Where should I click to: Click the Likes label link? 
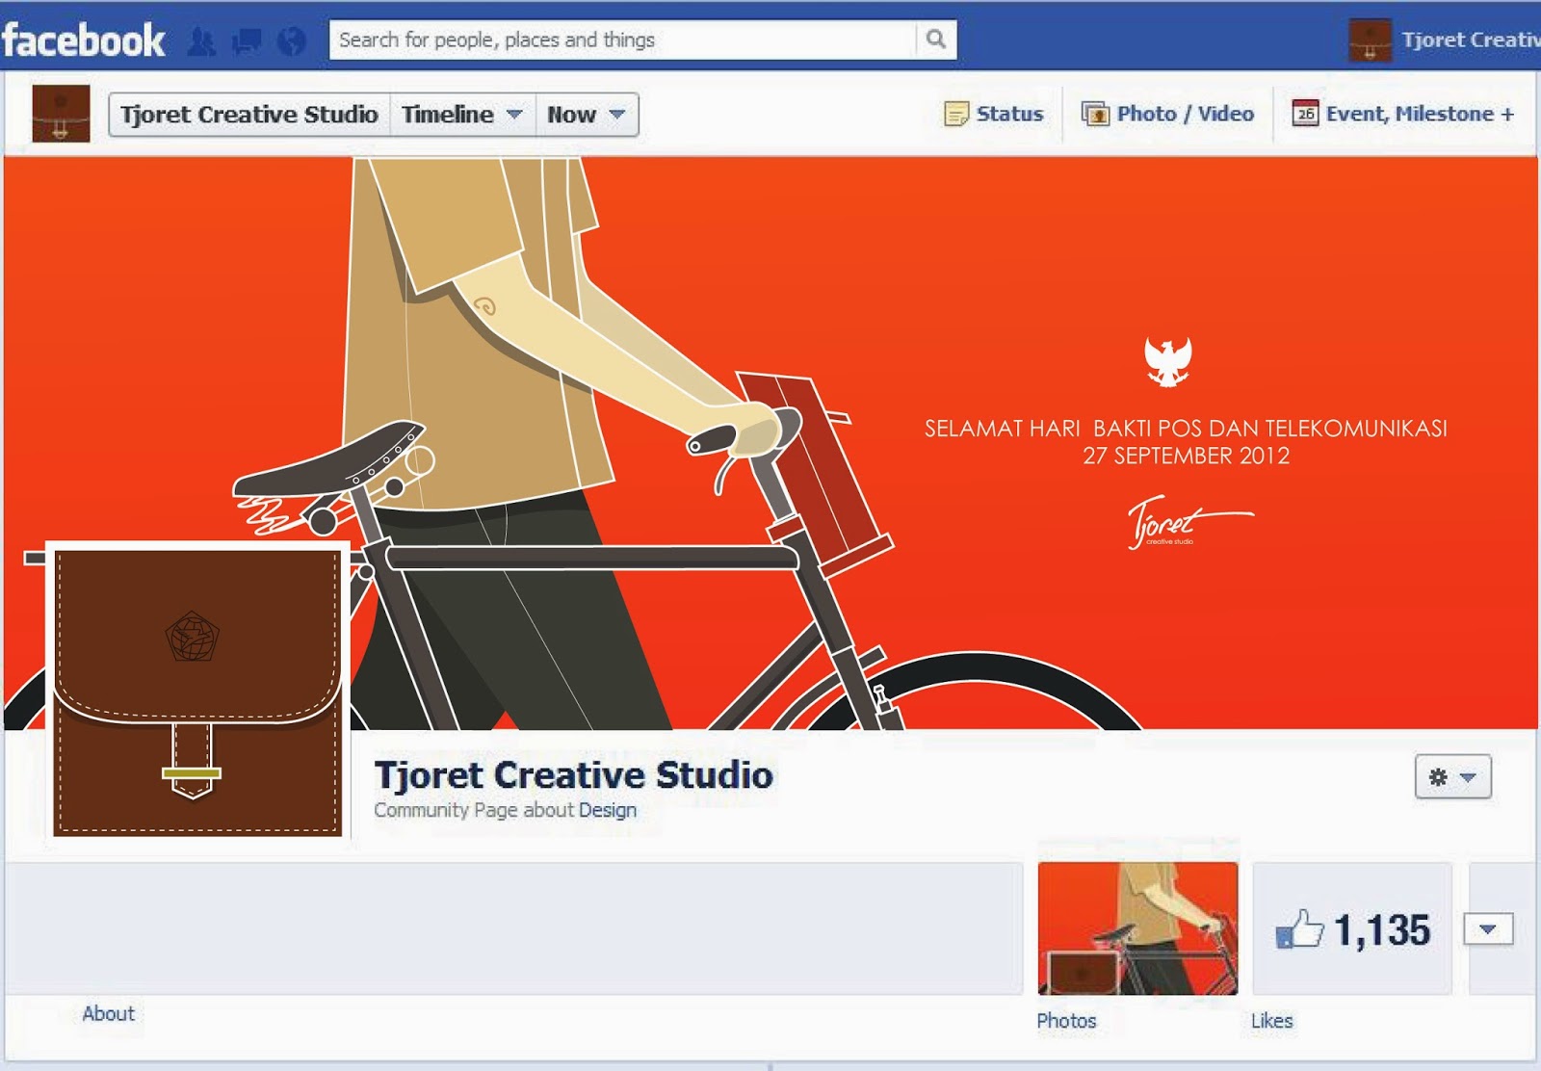point(1271,1020)
